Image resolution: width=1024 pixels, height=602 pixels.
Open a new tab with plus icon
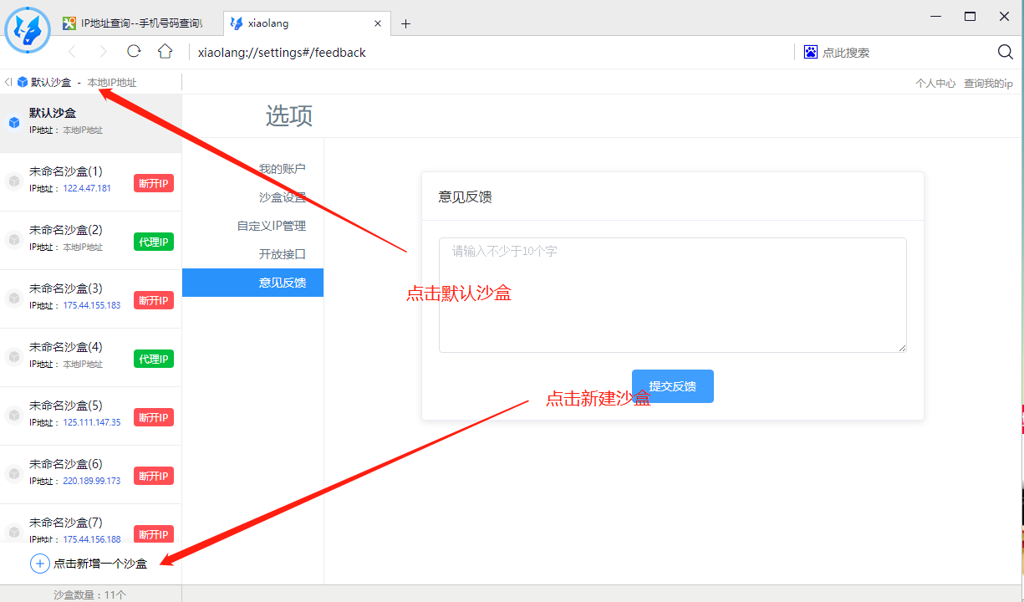pyautogui.click(x=405, y=23)
